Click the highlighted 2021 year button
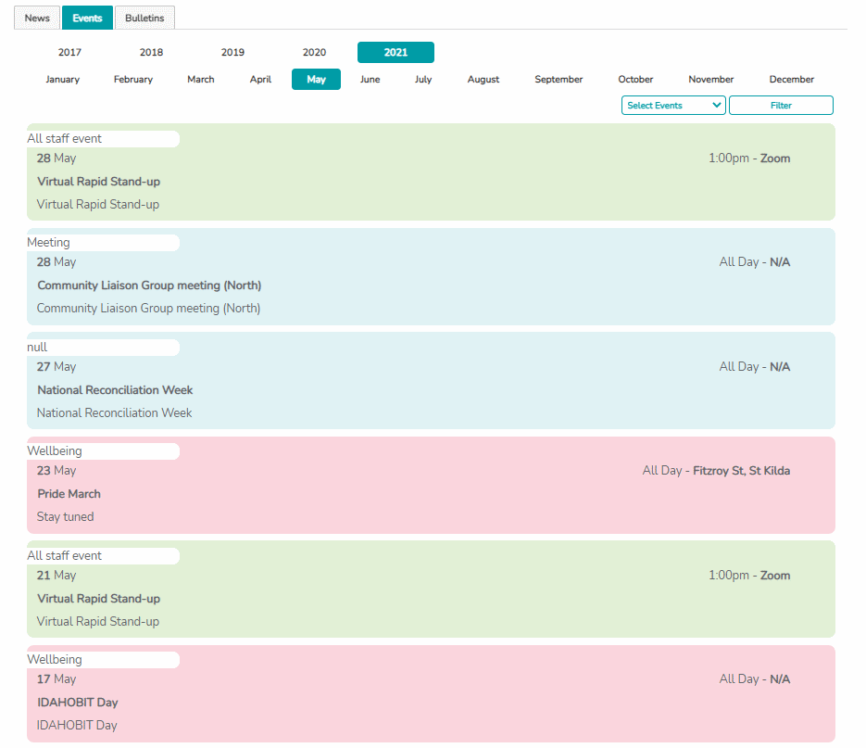 click(x=395, y=53)
